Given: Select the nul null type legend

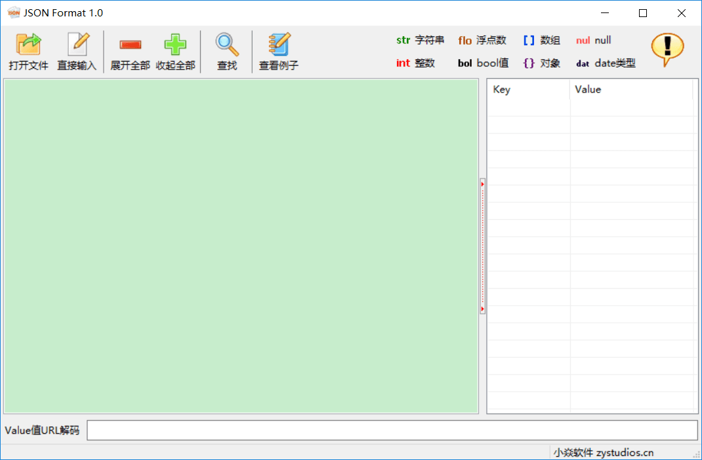Looking at the screenshot, I should coord(592,40).
